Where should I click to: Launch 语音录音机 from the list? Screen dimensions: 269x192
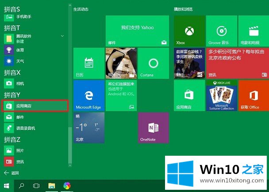point(35,128)
